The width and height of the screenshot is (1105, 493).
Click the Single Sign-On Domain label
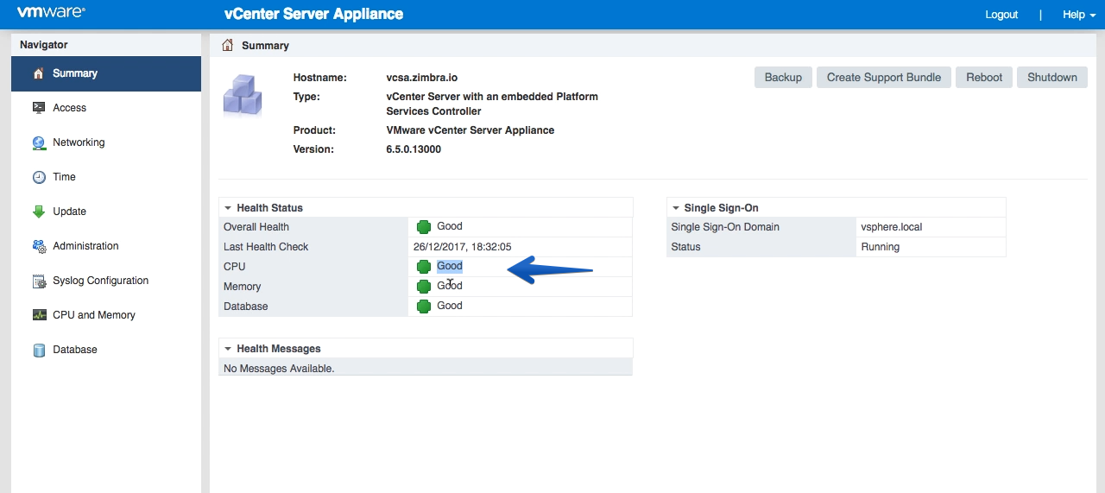[725, 227]
